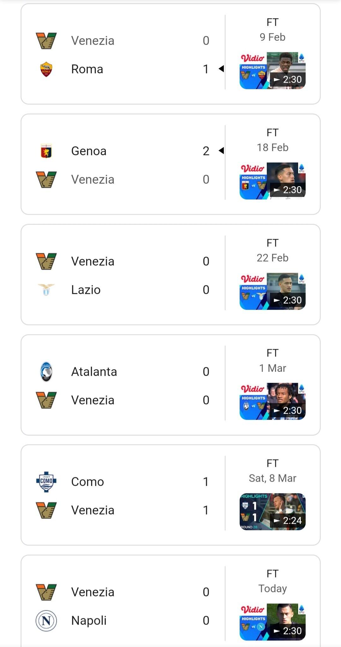Click the Como club crest
The width and height of the screenshot is (341, 647).
pos(46,482)
